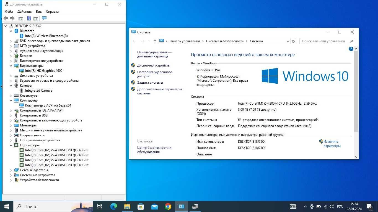Image resolution: width=378 pixels, height=212 pixels.
Task: Go to Панель управления — домашняя страница
Action: 154,54
